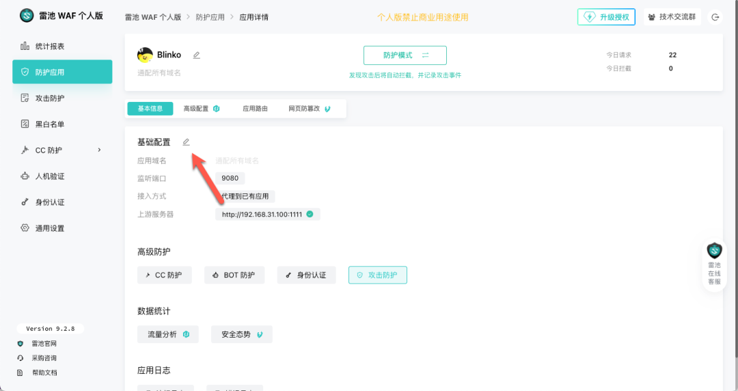Open the 技术交流群 group button
Viewport: 738px width, 391px height.
coord(672,17)
